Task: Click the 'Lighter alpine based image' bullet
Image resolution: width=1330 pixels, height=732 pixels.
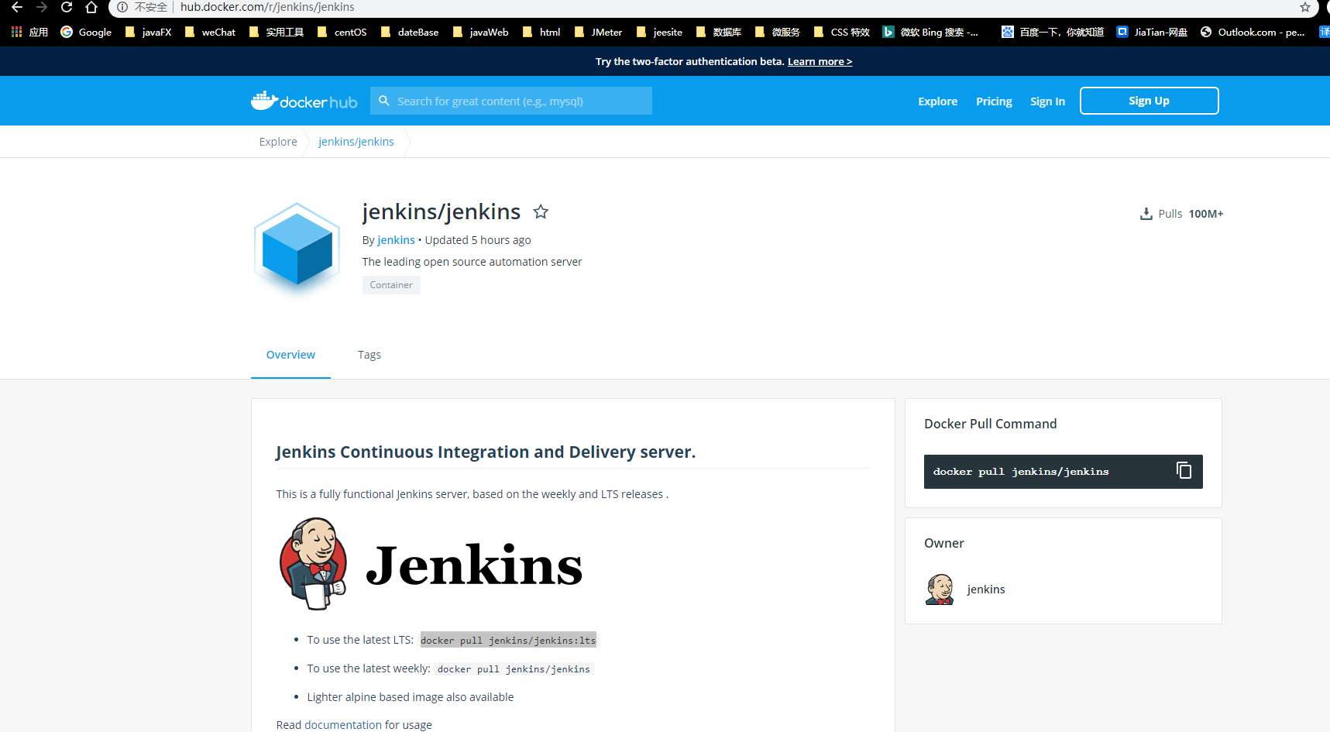Action: (411, 697)
